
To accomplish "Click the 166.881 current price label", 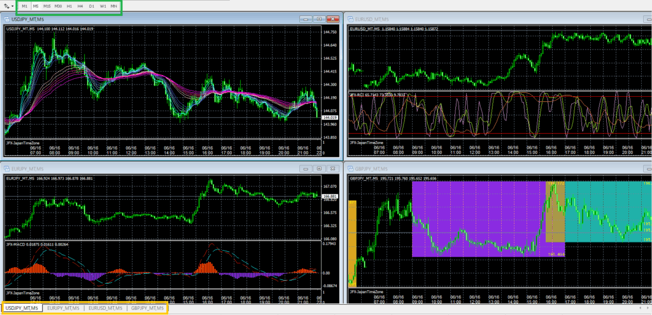I will tap(330, 196).
